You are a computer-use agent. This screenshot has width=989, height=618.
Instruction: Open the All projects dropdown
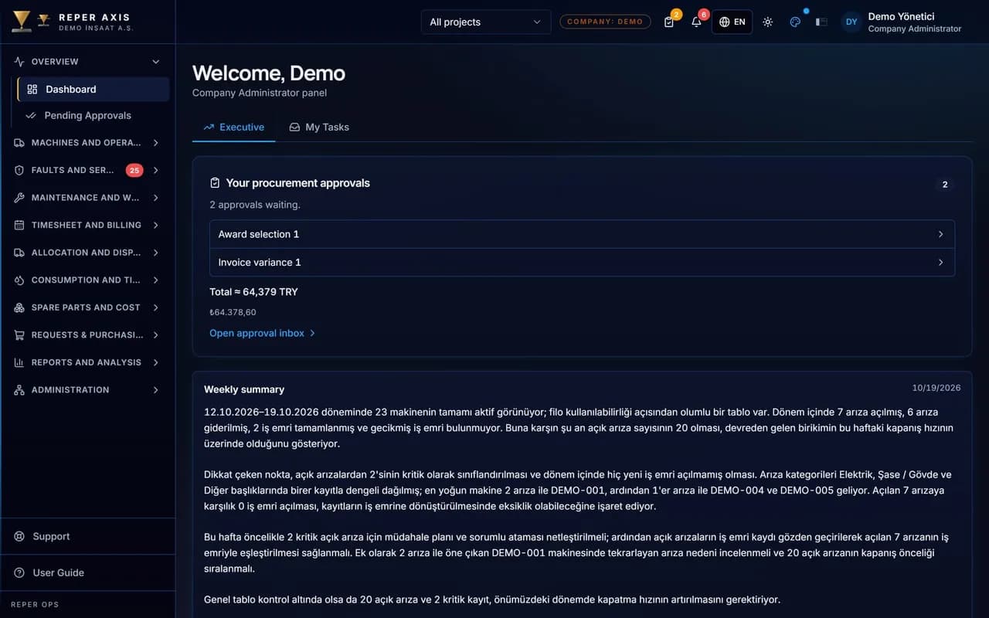click(x=485, y=22)
